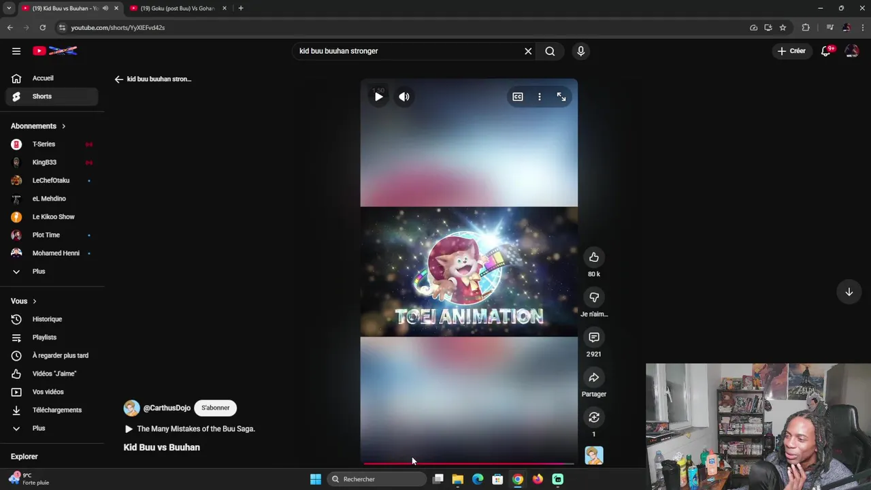Go to next Short with down arrow
871x490 pixels.
coord(849,292)
